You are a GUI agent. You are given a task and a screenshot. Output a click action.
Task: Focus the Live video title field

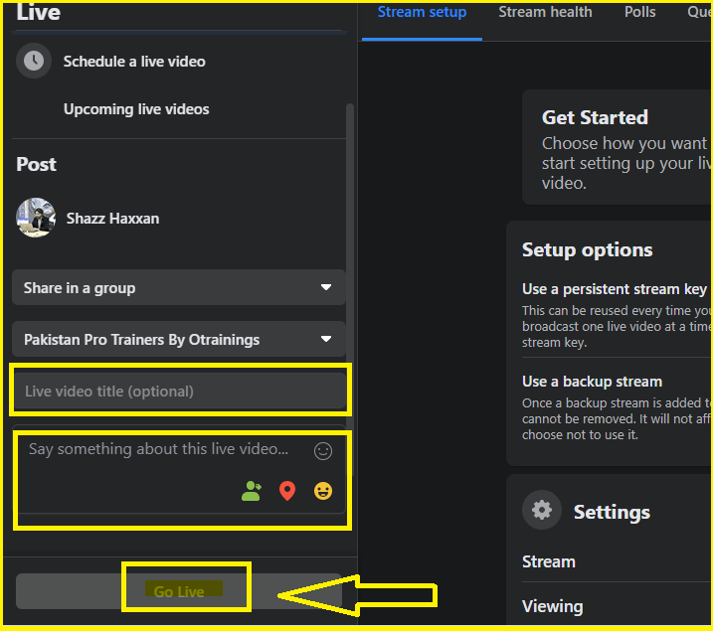coord(180,392)
